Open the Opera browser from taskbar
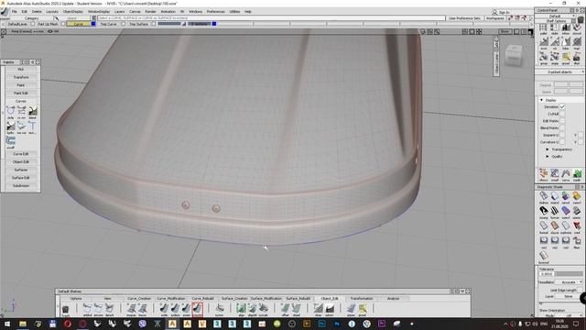Screen dimensions: 586x330 click(67, 324)
